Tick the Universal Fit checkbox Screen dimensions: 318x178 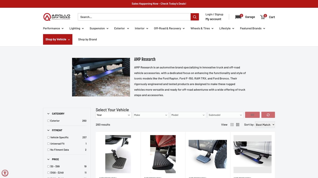(x=48, y=144)
